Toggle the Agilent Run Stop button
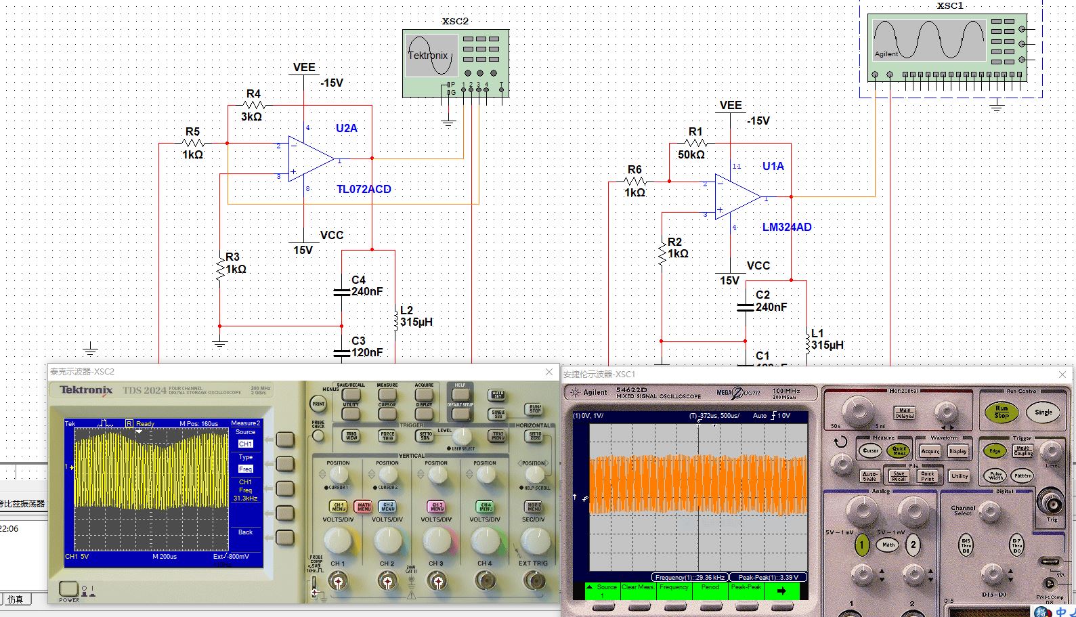 click(1002, 412)
